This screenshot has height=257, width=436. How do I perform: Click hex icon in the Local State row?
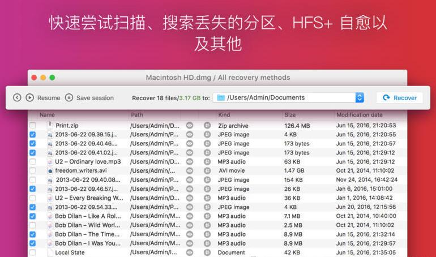coord(207,252)
